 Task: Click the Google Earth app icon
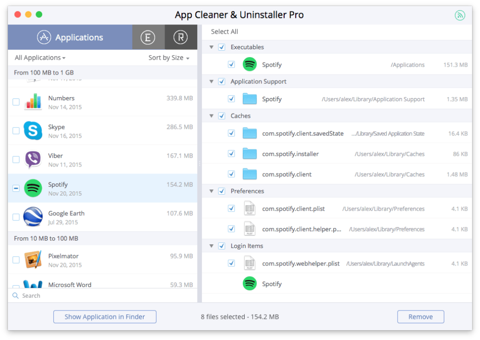(x=33, y=217)
